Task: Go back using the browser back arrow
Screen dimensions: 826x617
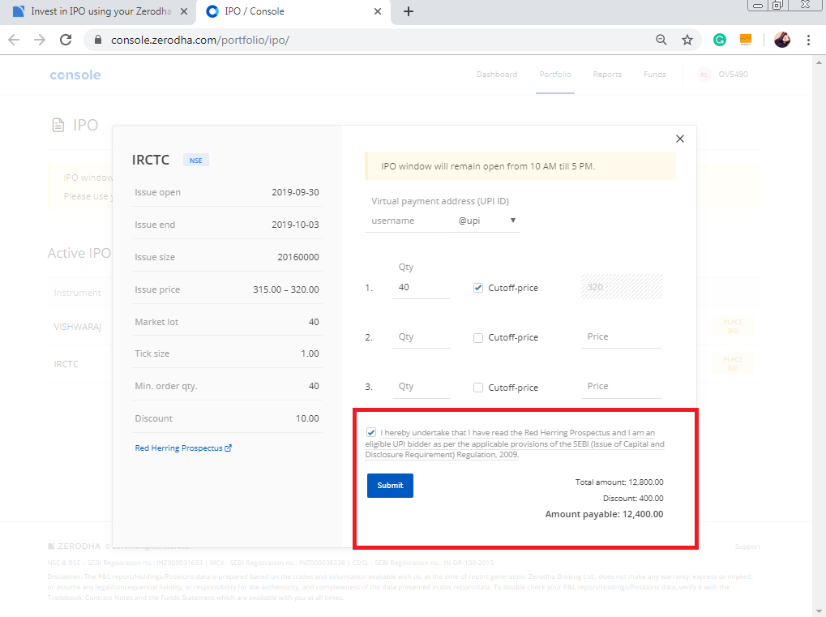Action: (x=15, y=40)
